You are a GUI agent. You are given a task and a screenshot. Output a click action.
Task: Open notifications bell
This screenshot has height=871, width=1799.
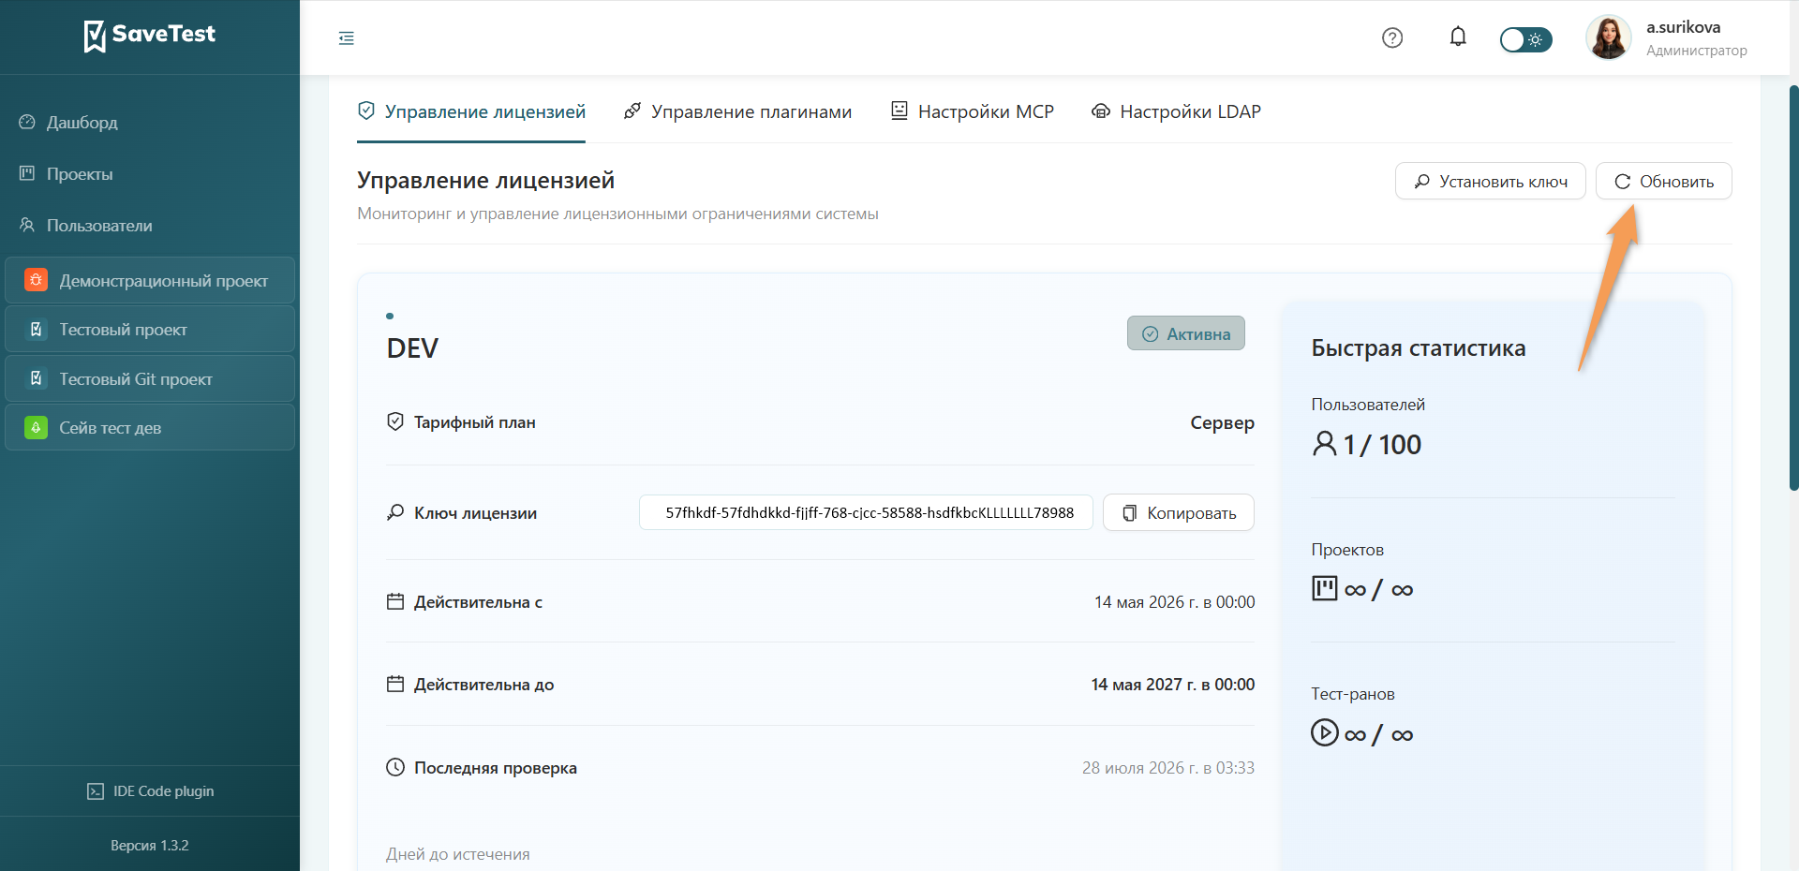pos(1458,37)
